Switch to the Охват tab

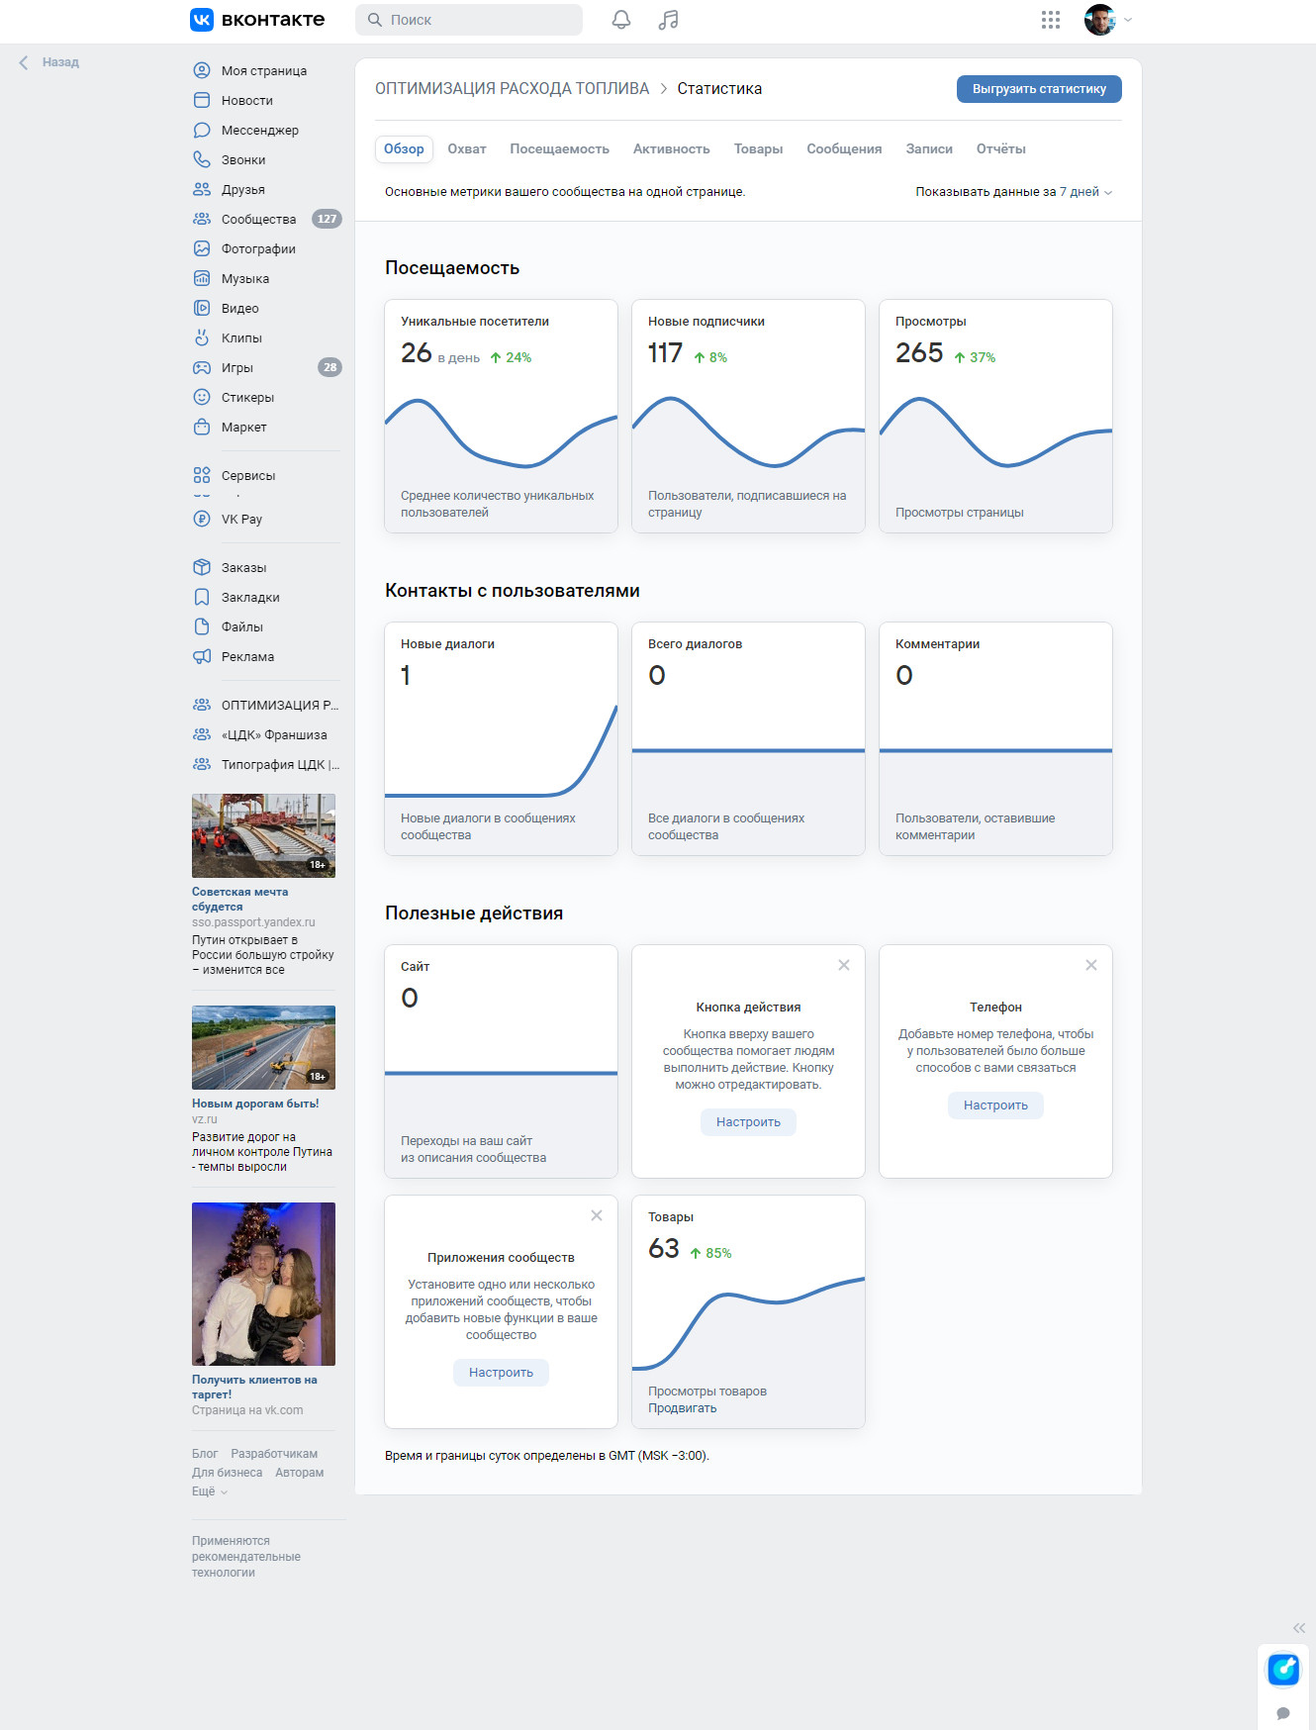pyautogui.click(x=467, y=149)
